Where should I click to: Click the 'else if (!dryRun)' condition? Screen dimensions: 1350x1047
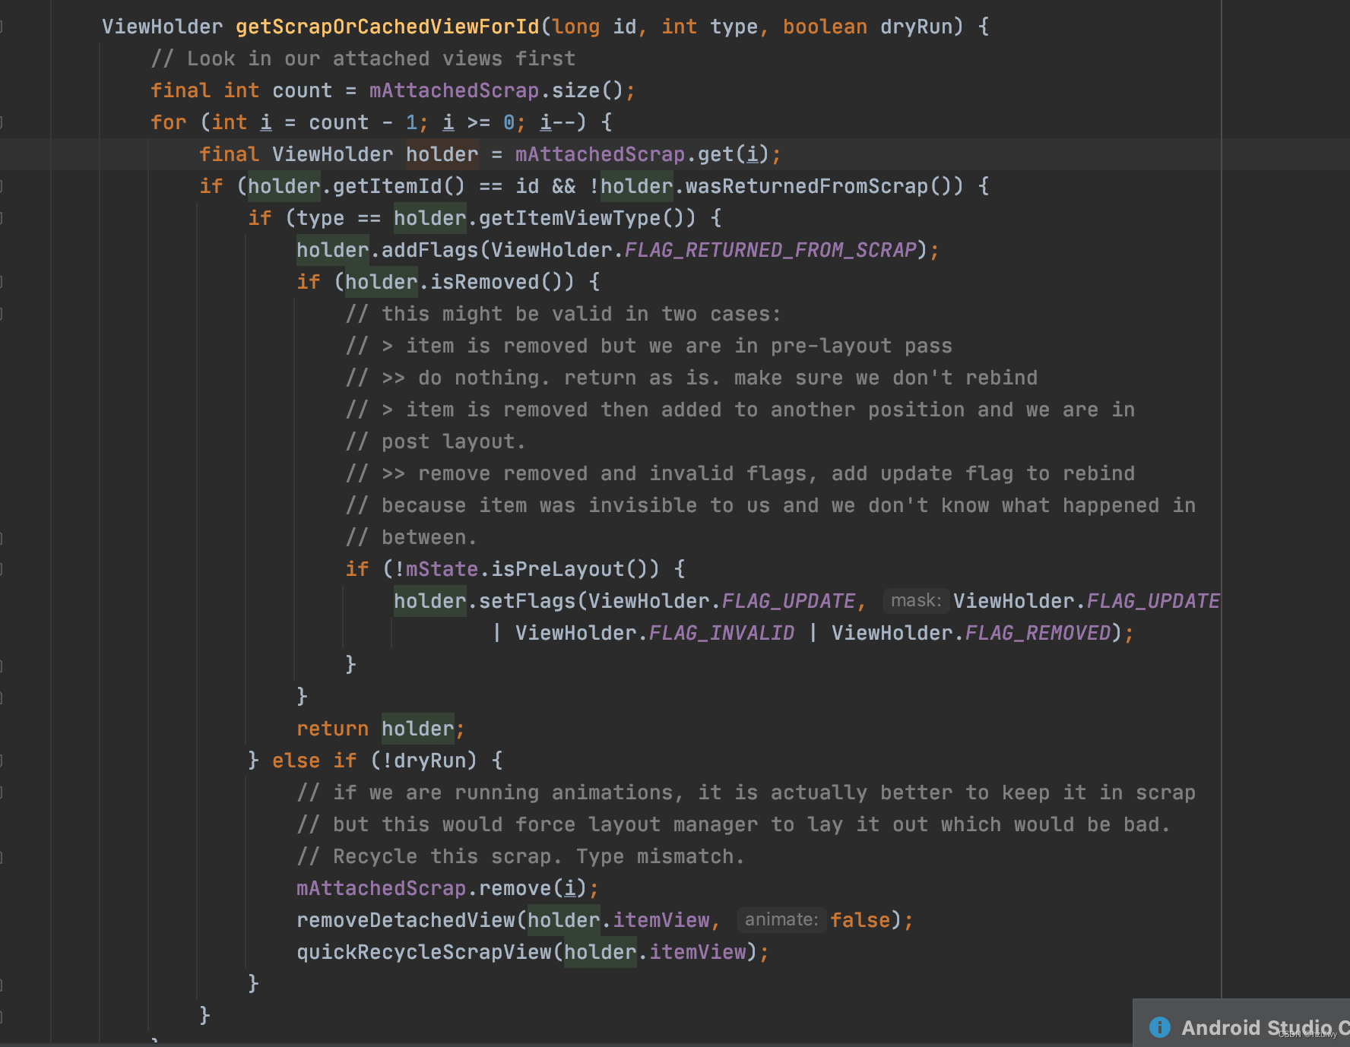pyautogui.click(x=375, y=761)
